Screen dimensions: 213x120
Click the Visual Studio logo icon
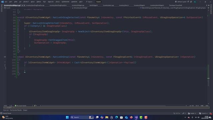[2, 2]
